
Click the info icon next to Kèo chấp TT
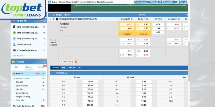[x=132, y=19]
